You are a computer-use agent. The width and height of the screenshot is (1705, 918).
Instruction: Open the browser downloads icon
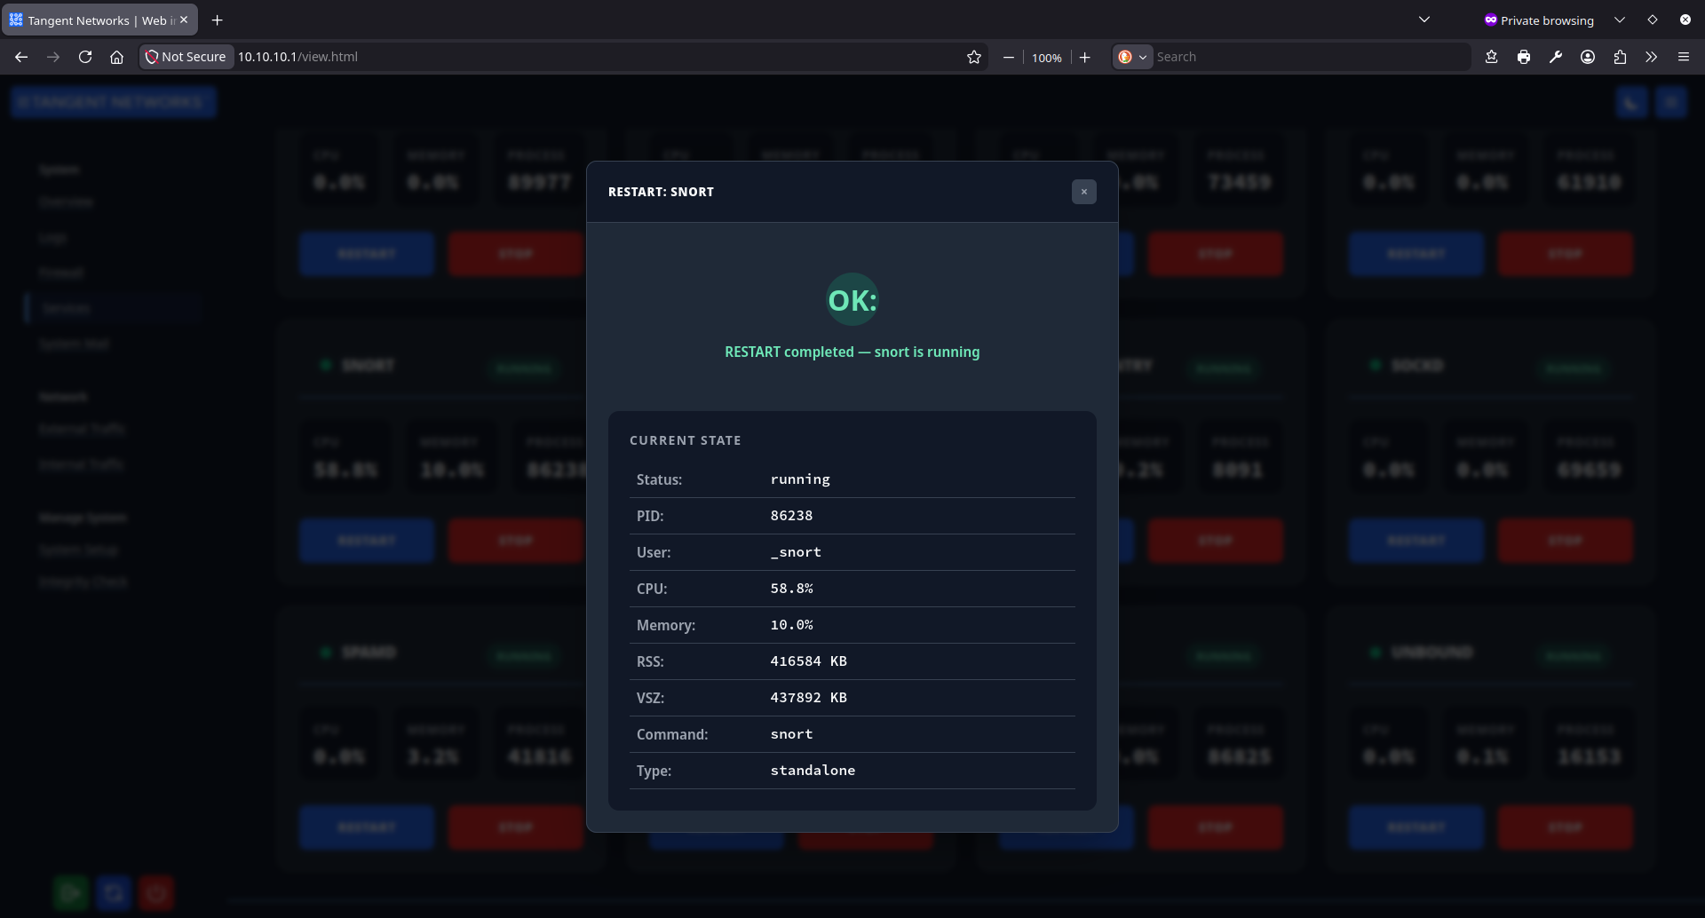[1492, 56]
